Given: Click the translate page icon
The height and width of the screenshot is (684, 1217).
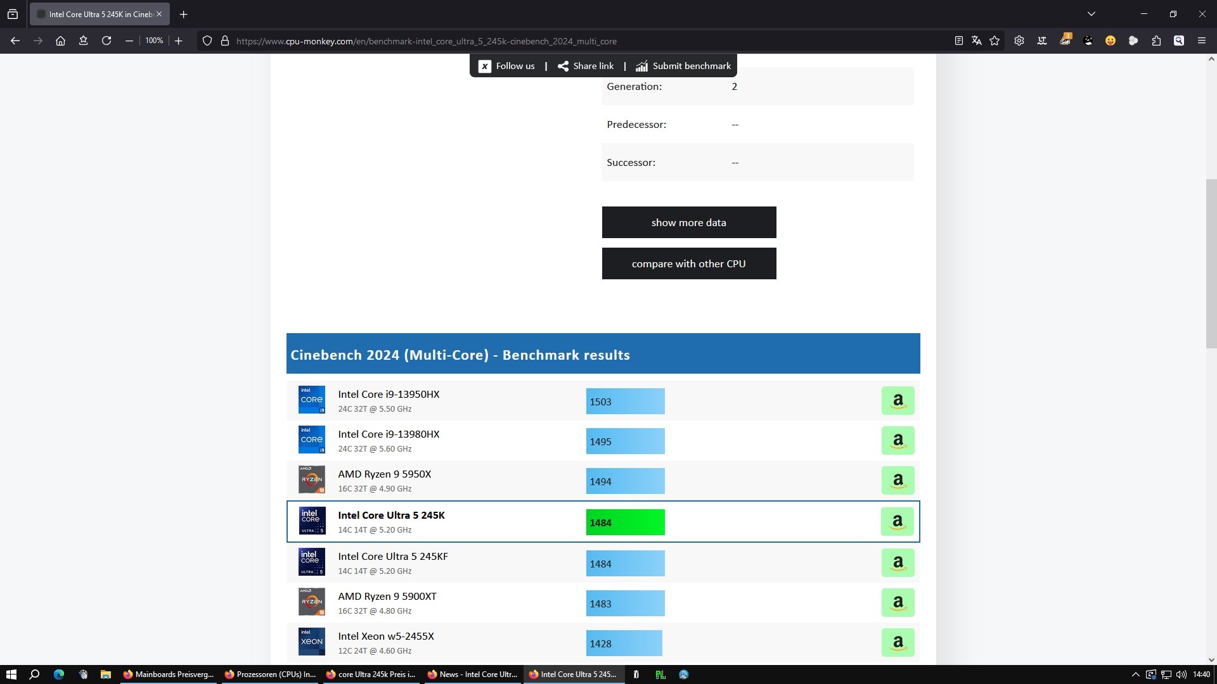Looking at the screenshot, I should point(977,41).
